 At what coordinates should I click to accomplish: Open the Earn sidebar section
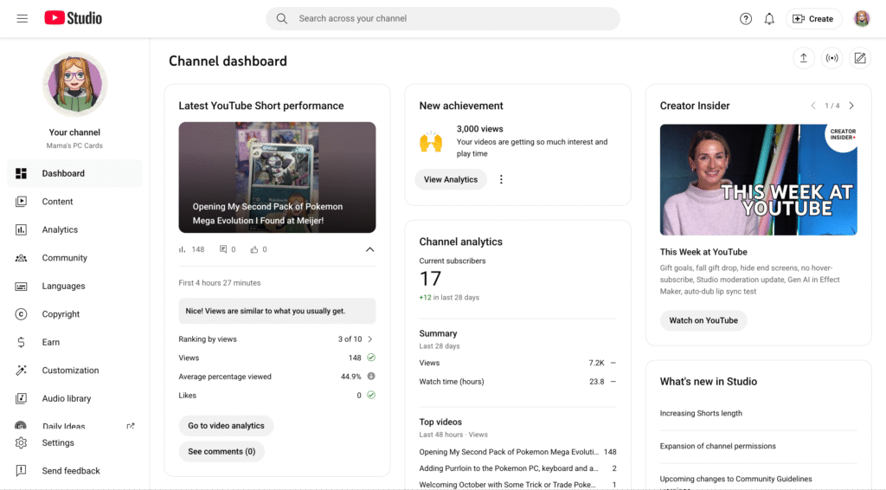(50, 342)
